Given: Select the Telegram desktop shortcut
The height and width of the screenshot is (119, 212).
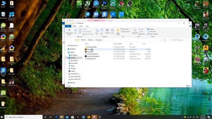Looking at the screenshot, I should pyautogui.click(x=87, y=15).
